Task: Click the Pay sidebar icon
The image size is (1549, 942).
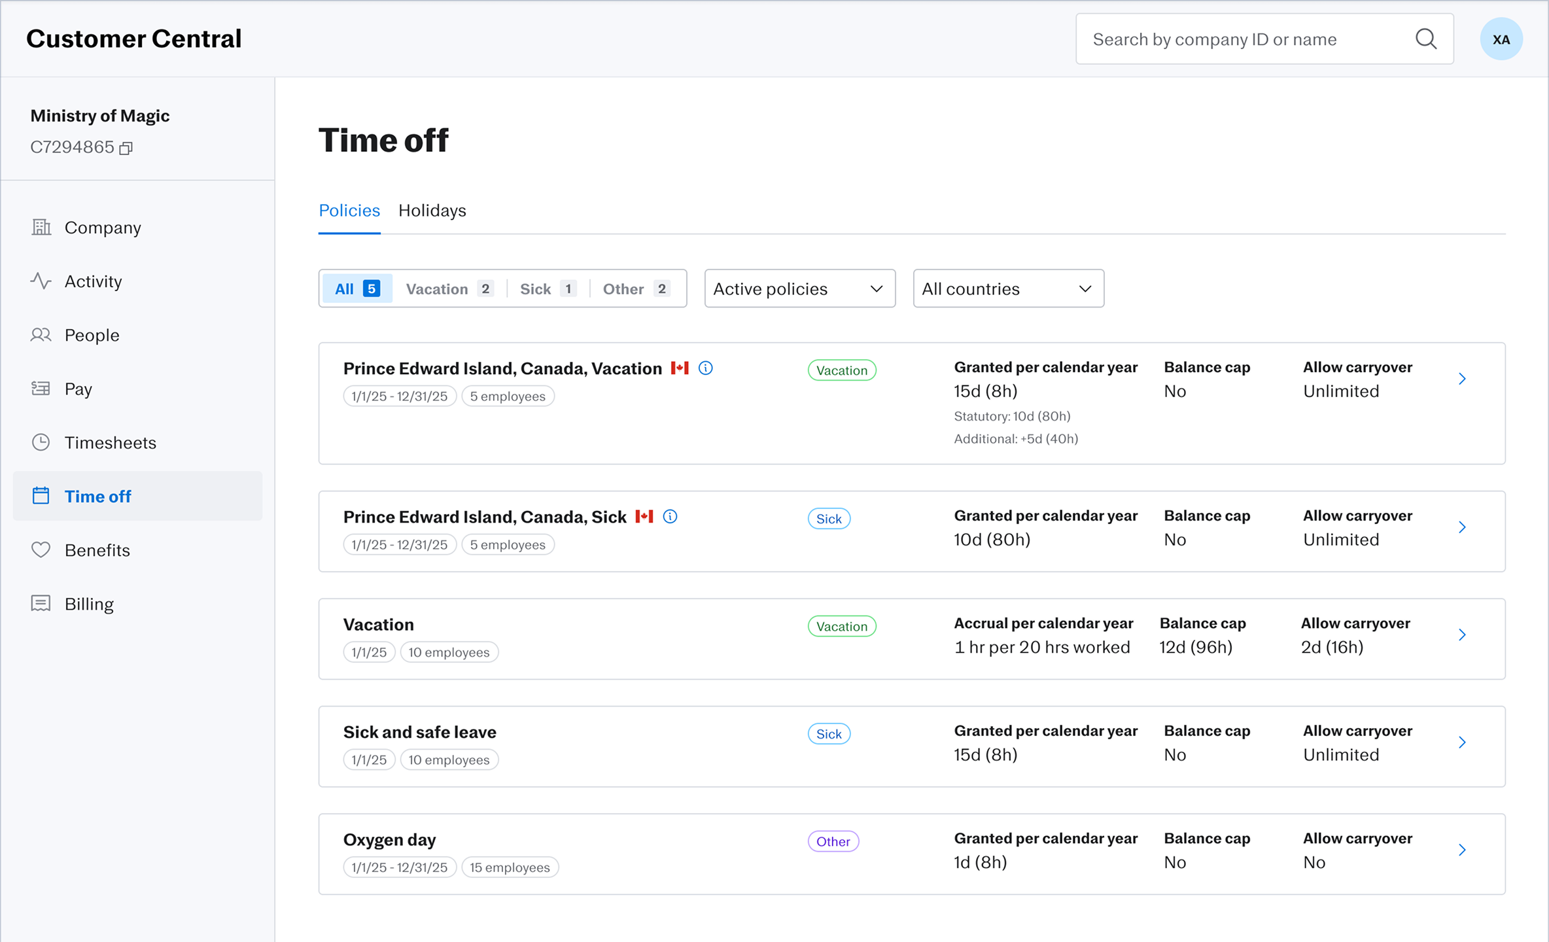Action: [41, 389]
